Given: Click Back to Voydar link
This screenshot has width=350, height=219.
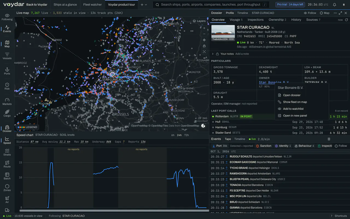Looking at the screenshot, I should click(37, 5).
